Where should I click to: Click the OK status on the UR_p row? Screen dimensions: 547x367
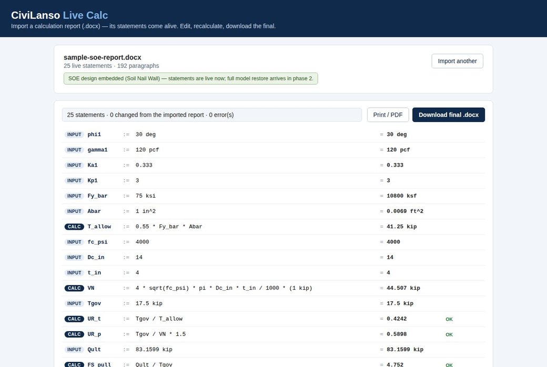[x=449, y=334]
